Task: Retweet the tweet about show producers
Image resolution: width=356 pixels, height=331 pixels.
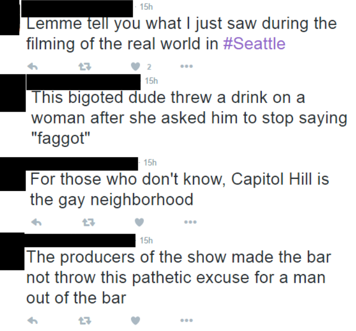Action: pos(85,321)
